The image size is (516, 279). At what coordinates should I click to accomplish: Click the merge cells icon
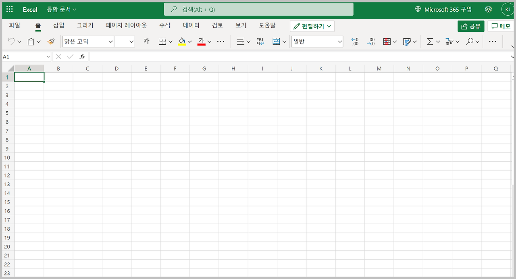point(276,42)
